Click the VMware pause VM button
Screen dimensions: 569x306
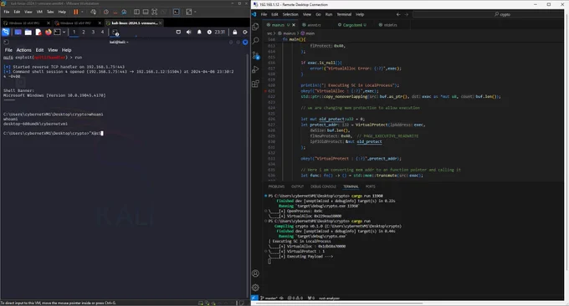pos(76,12)
